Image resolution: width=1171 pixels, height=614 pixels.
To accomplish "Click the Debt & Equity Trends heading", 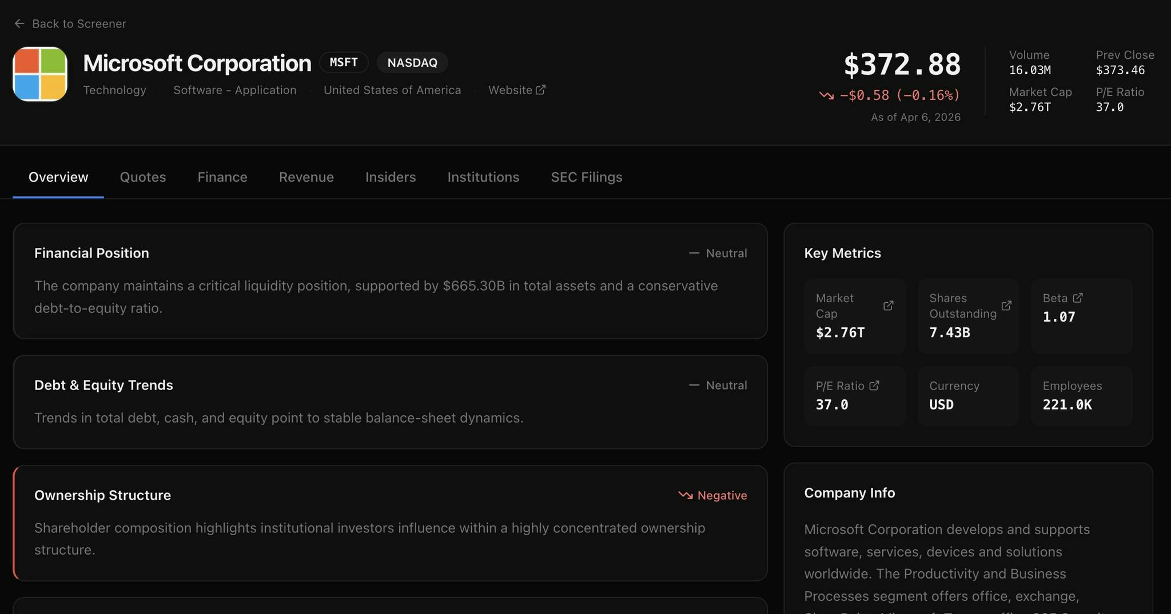I will click(103, 385).
